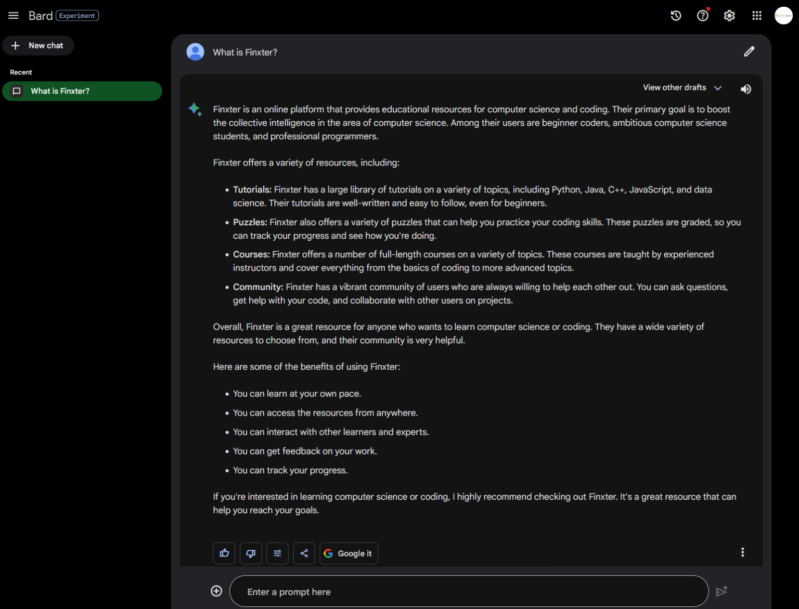The height and width of the screenshot is (609, 799).
Task: Submit the prompt with the send icon
Action: (x=722, y=591)
